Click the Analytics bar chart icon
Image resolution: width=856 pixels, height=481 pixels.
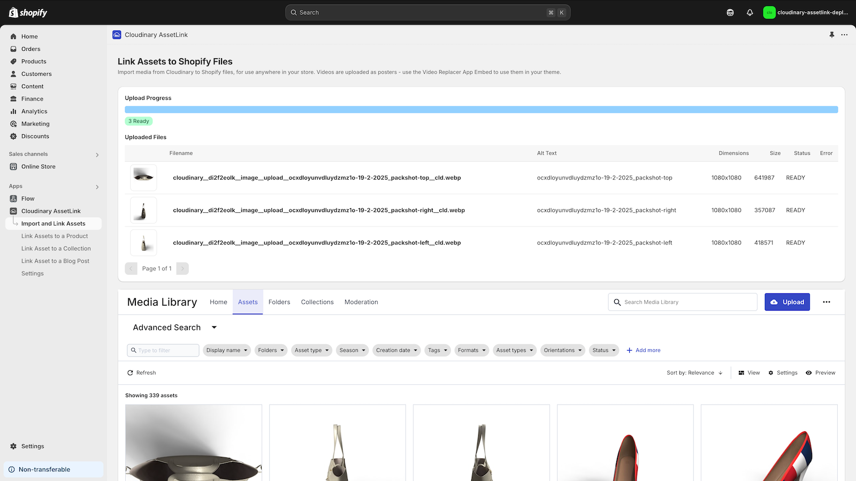[13, 111]
